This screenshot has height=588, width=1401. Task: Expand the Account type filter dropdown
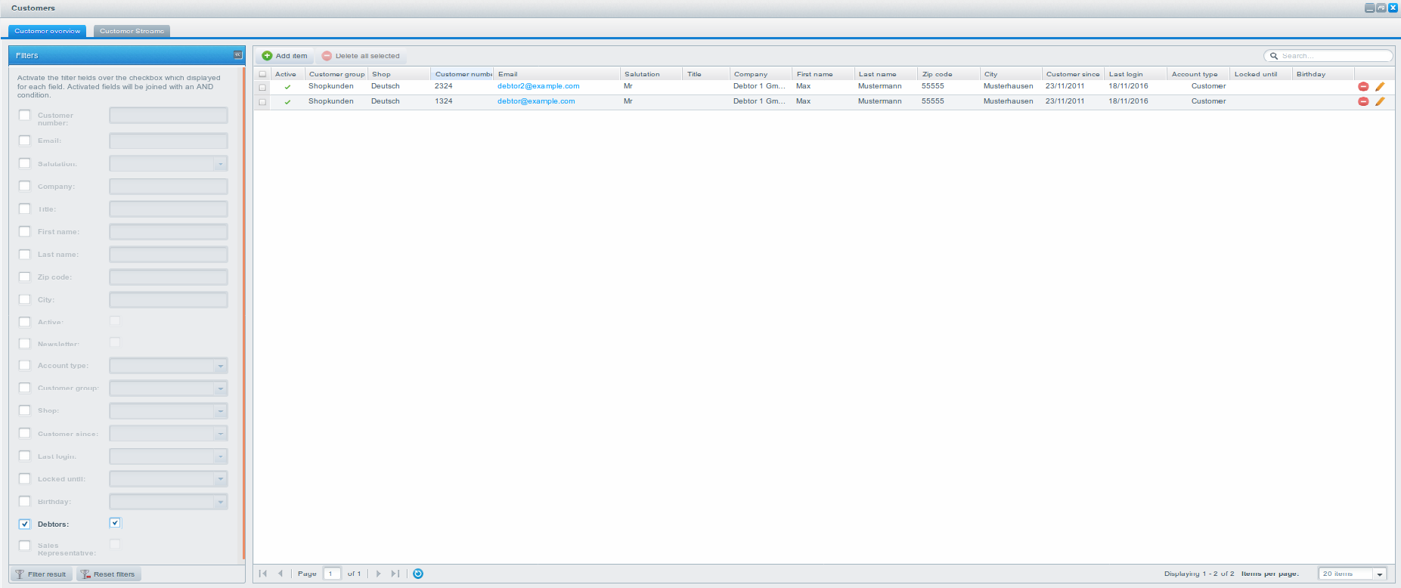pyautogui.click(x=220, y=366)
